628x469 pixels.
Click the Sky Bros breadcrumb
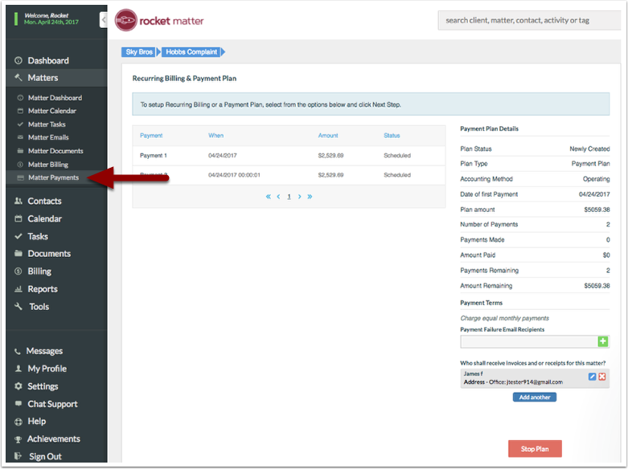pyautogui.click(x=139, y=52)
